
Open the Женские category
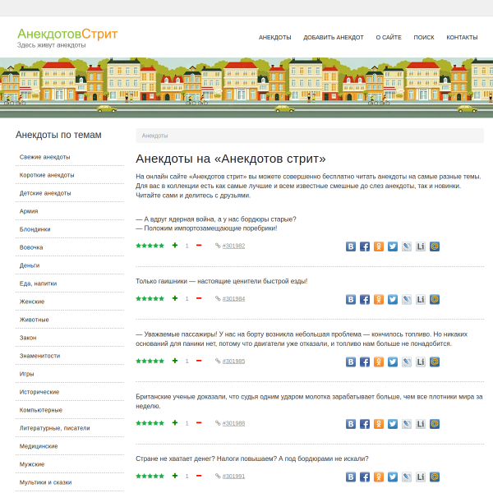point(32,302)
